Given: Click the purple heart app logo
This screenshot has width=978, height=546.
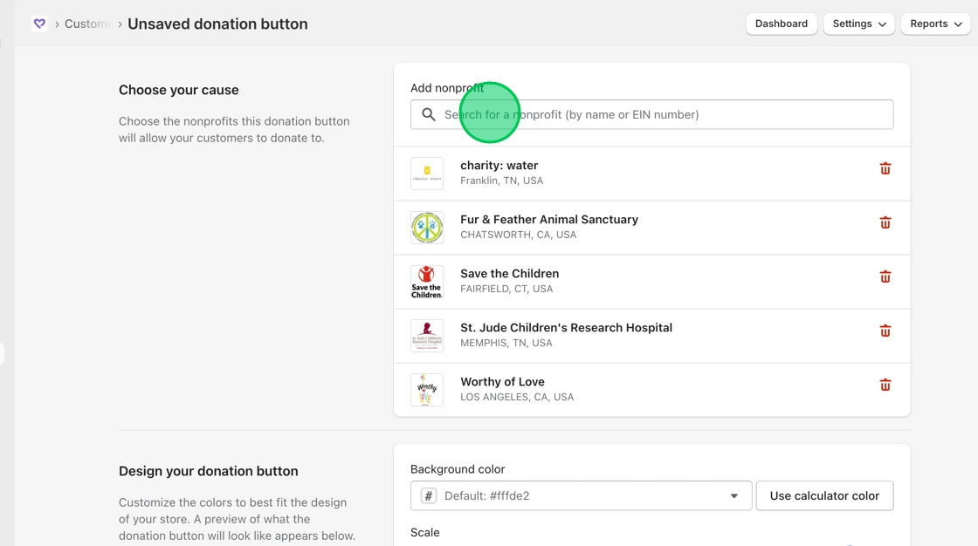Looking at the screenshot, I should (39, 24).
